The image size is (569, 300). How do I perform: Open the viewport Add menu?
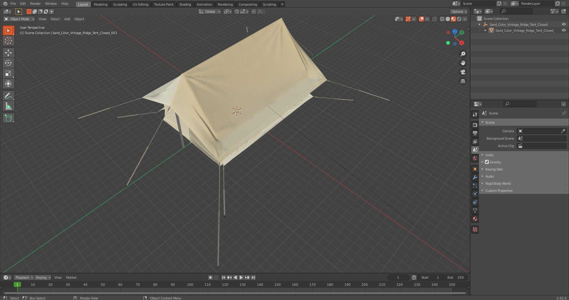click(67, 19)
